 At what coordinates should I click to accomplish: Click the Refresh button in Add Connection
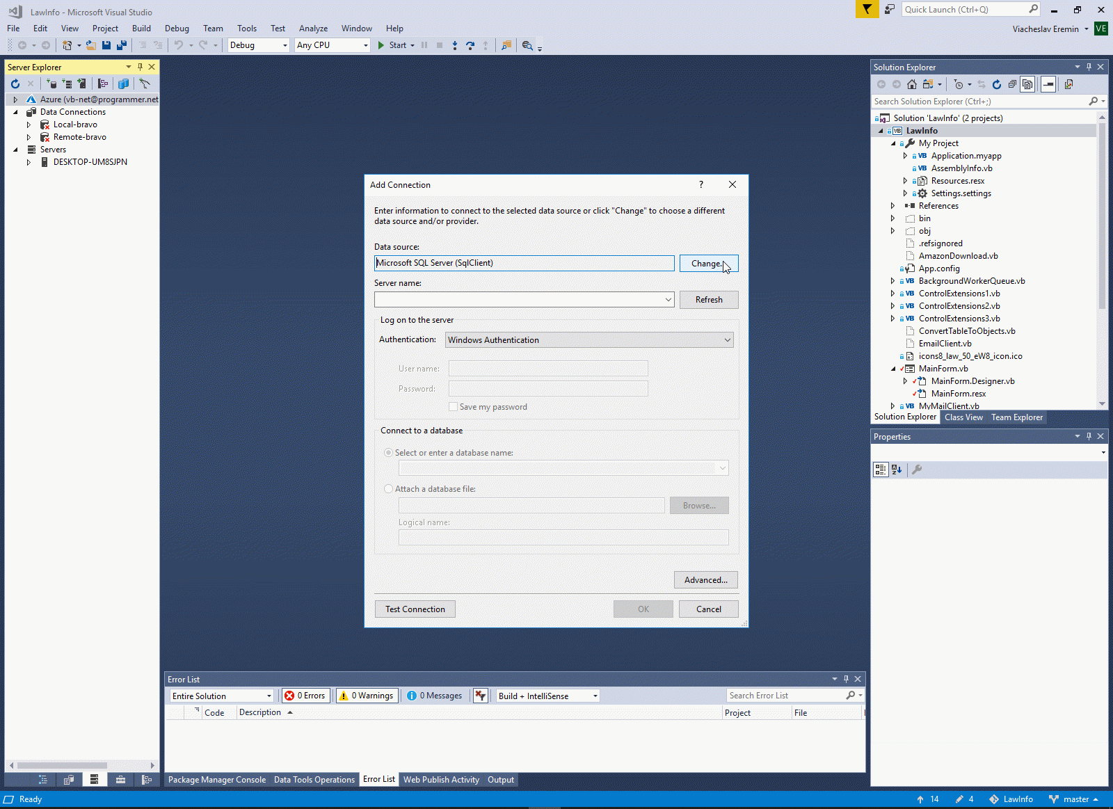pyautogui.click(x=709, y=300)
